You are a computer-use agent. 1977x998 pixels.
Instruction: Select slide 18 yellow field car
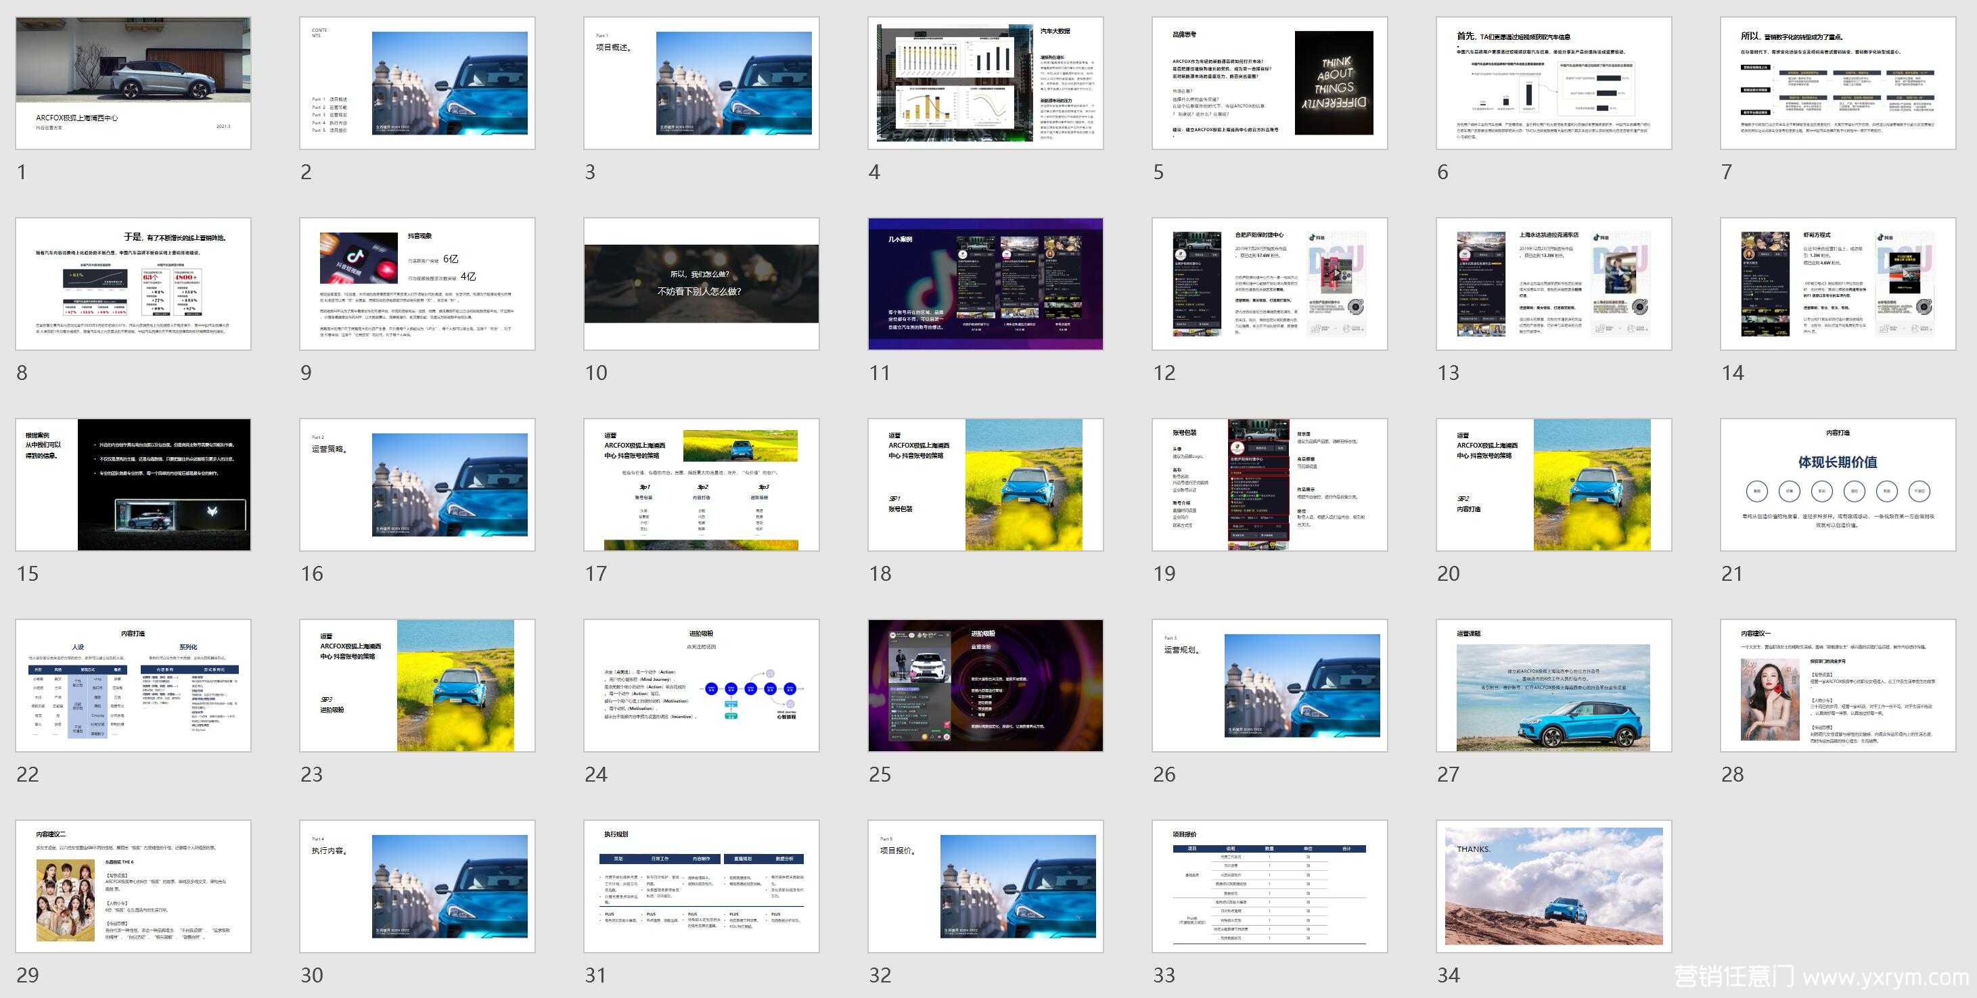(x=985, y=485)
